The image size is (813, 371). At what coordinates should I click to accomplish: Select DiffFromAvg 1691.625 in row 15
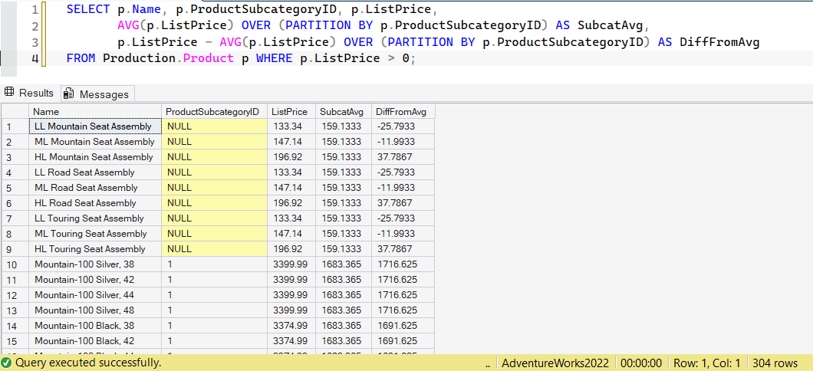point(403,341)
